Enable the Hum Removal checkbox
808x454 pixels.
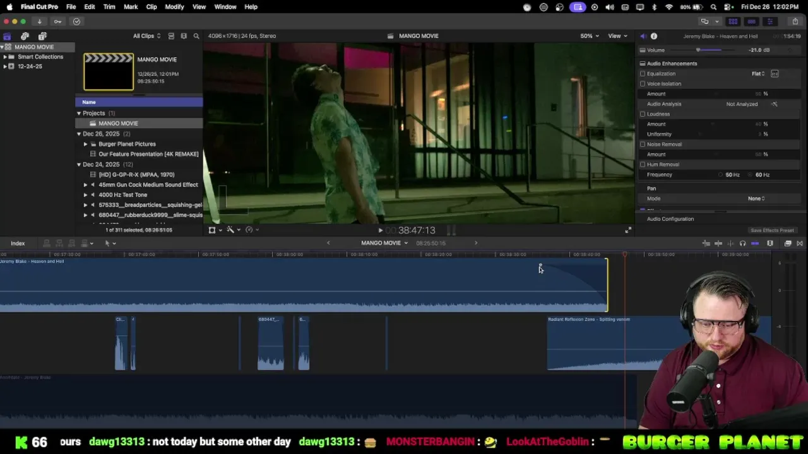[x=643, y=165]
